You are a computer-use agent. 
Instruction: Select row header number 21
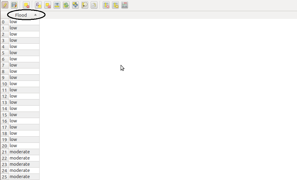tap(4, 152)
